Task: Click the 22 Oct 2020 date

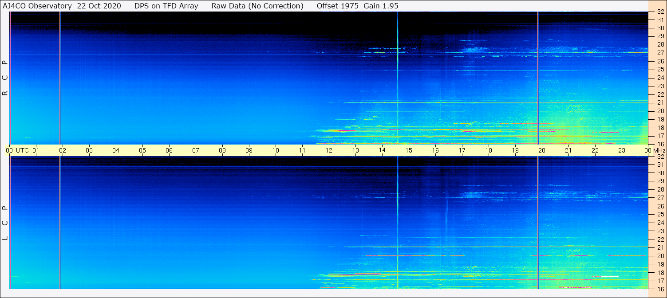Action: pos(96,6)
